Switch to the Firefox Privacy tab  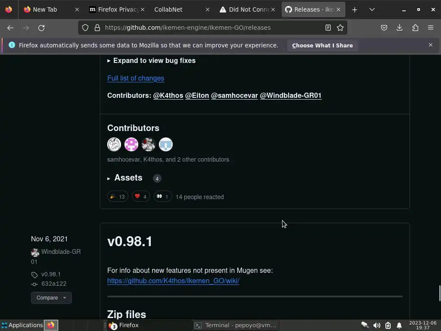tap(116, 9)
